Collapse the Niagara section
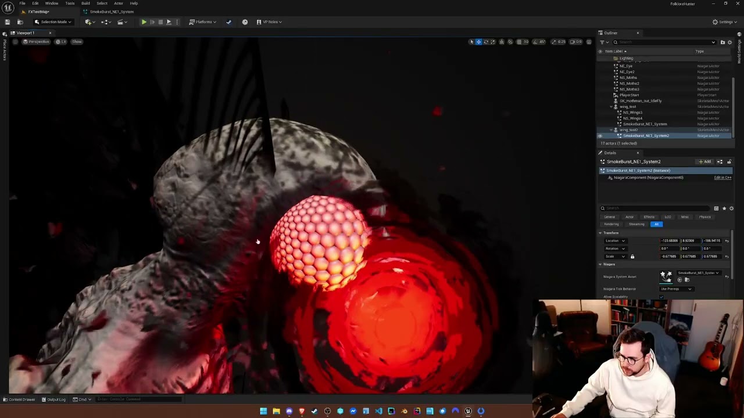The height and width of the screenshot is (418, 744). pyautogui.click(x=600, y=265)
